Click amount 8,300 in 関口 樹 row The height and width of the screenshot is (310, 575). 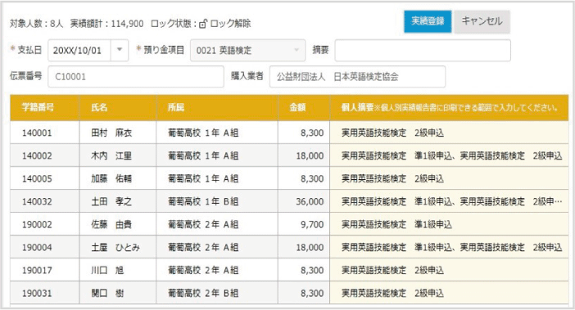point(312,293)
